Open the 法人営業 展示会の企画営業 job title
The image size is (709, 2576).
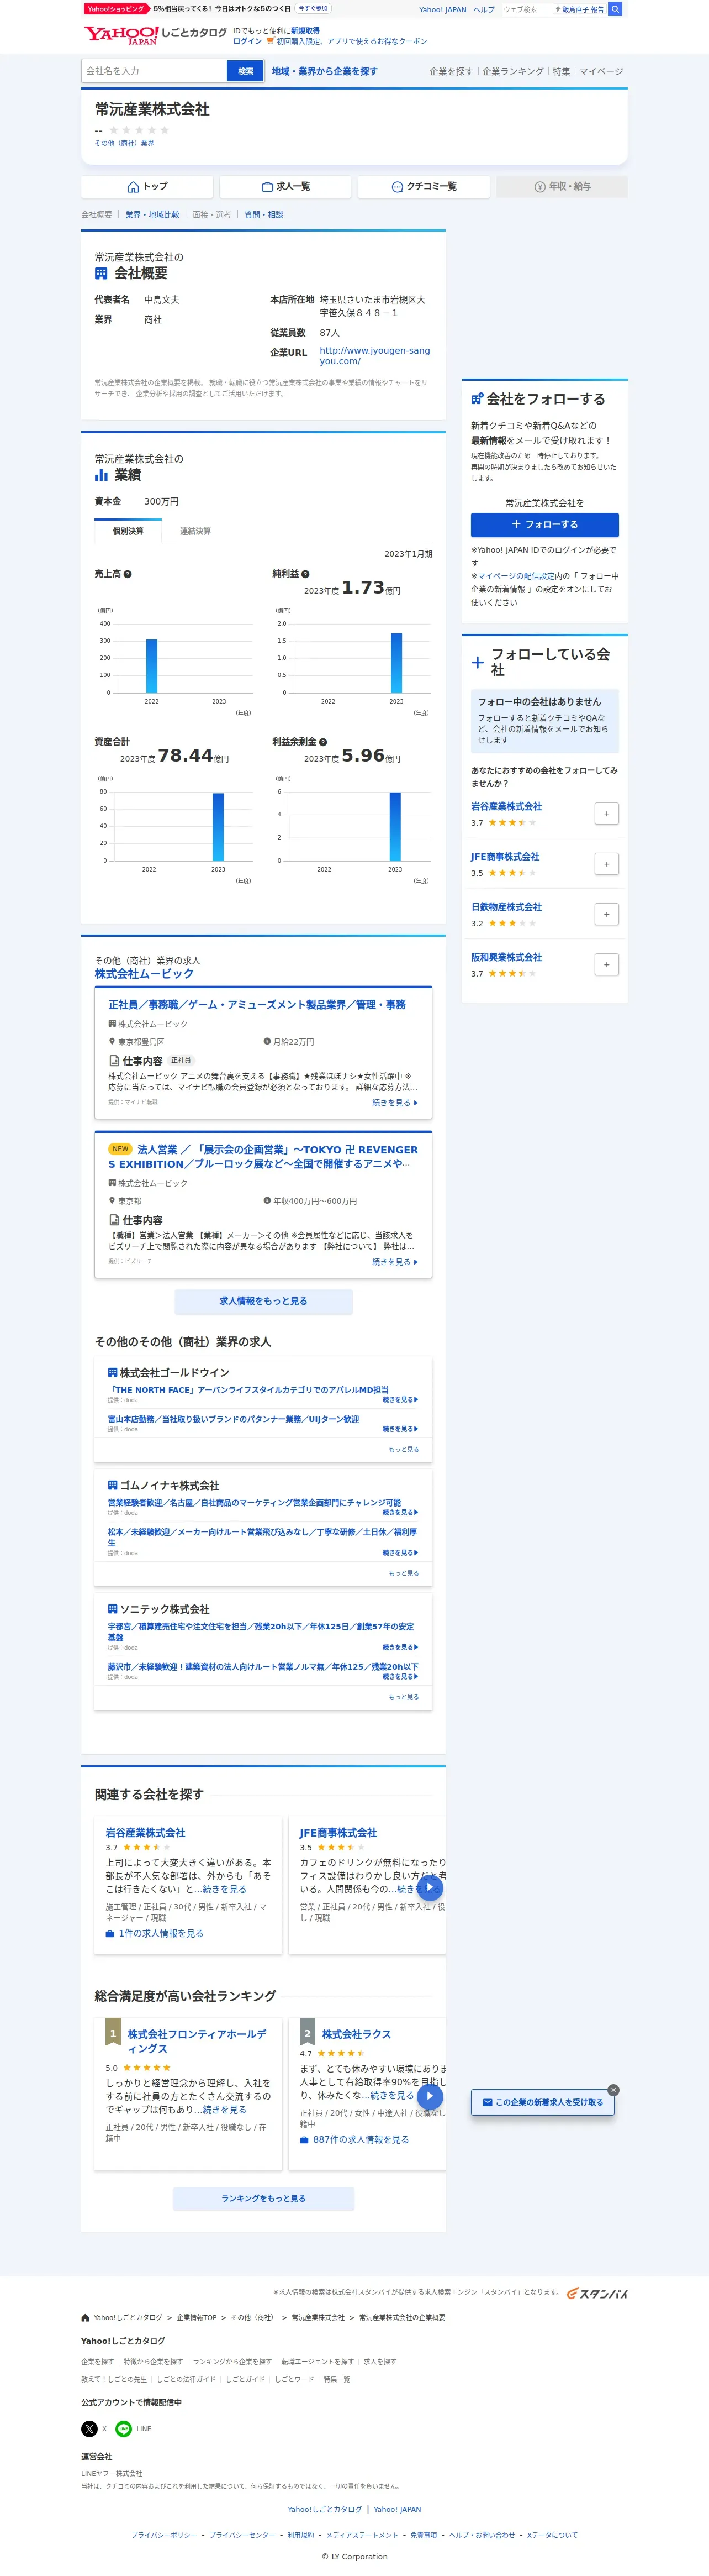pos(263,1157)
